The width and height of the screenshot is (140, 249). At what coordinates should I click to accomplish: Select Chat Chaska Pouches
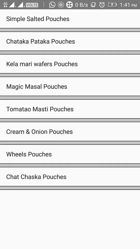tap(70, 177)
